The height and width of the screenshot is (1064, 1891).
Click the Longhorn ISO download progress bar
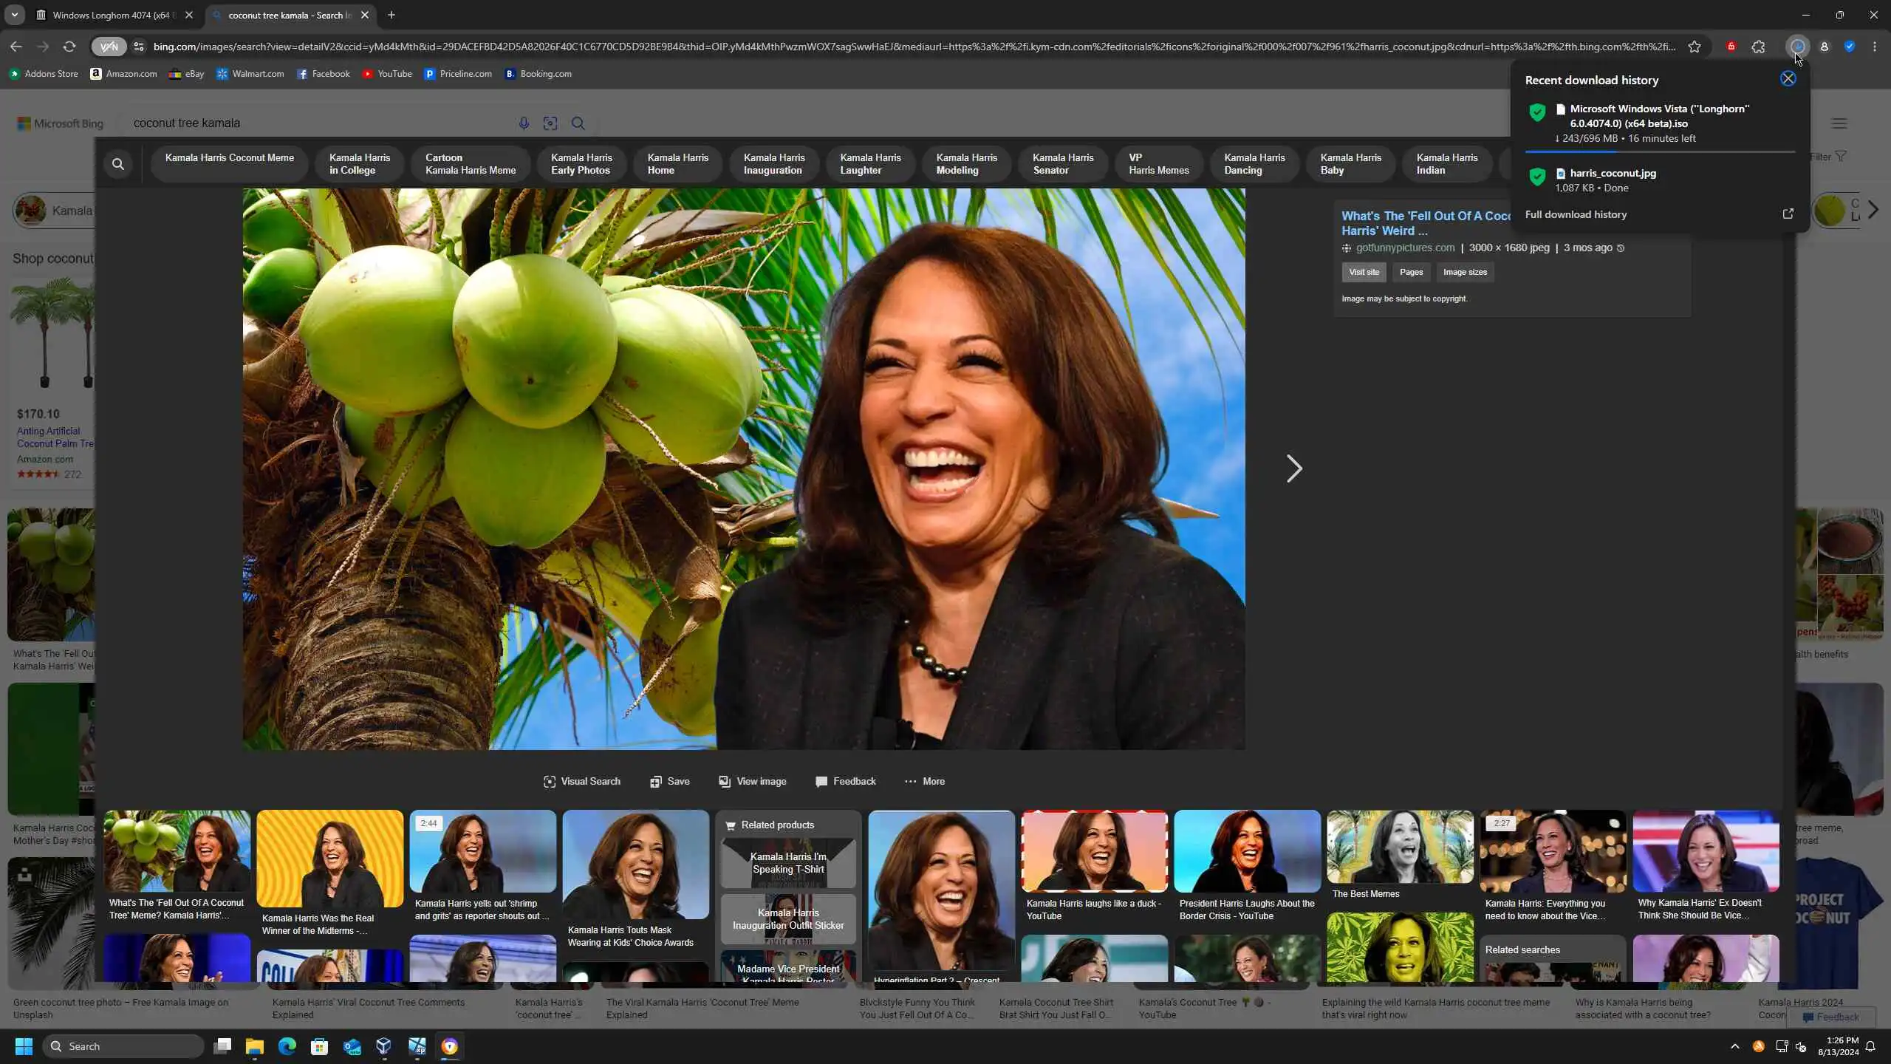1660,151
